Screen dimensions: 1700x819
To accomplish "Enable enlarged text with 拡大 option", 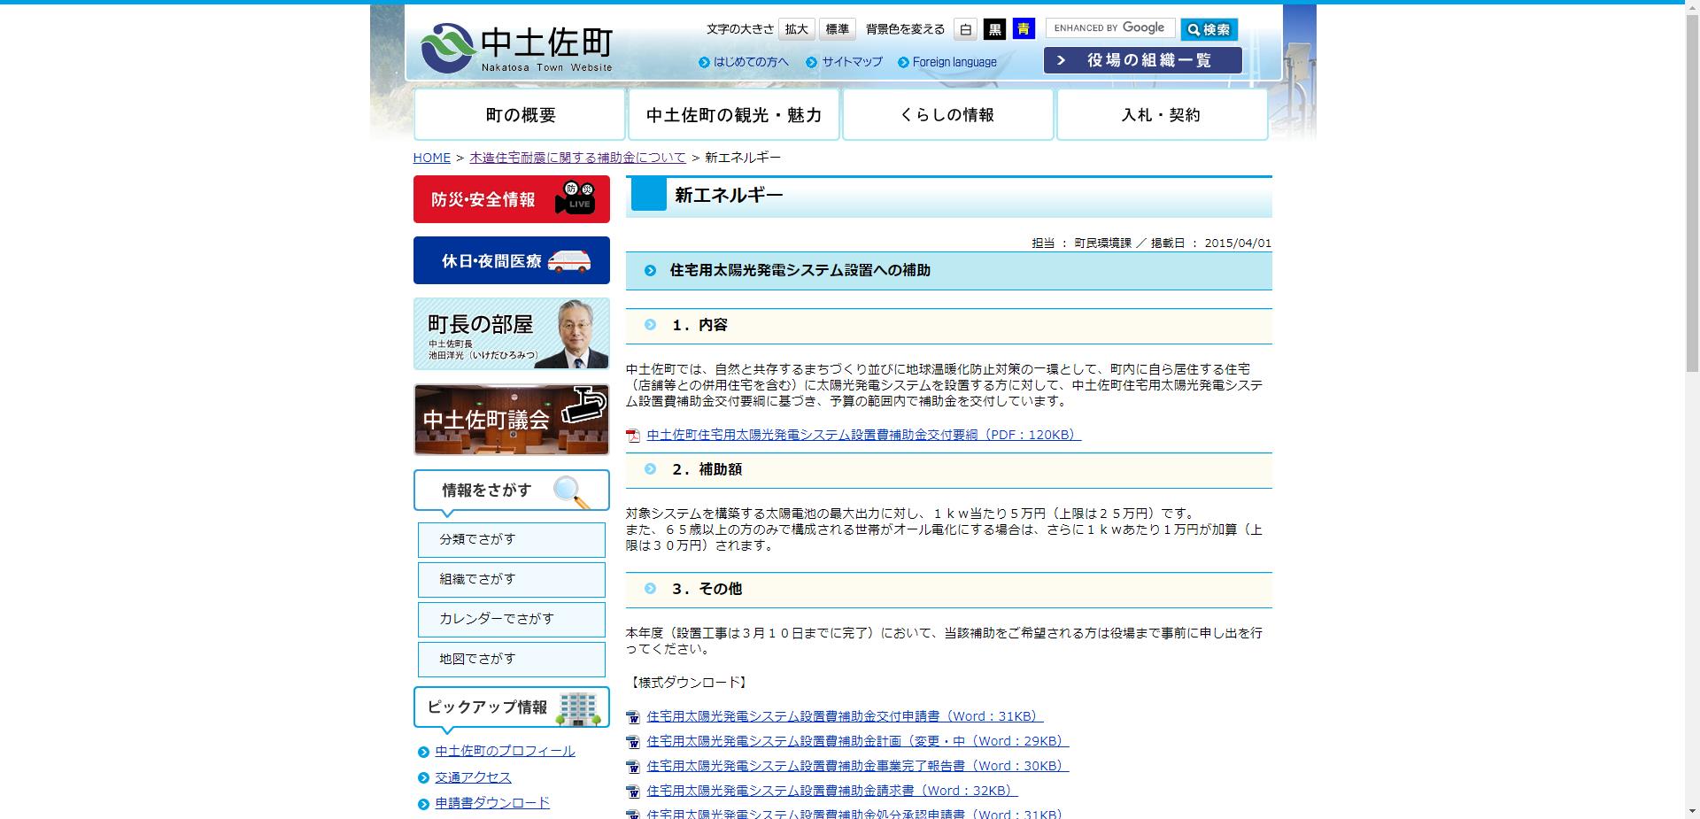I will pos(795,28).
